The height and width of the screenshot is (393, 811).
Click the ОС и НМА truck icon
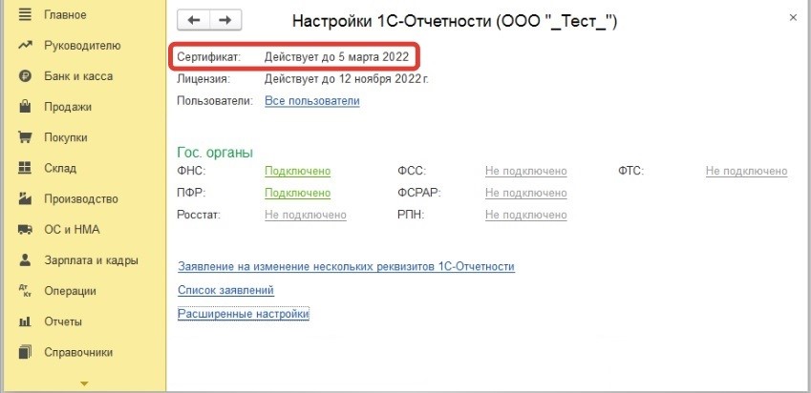coord(25,230)
